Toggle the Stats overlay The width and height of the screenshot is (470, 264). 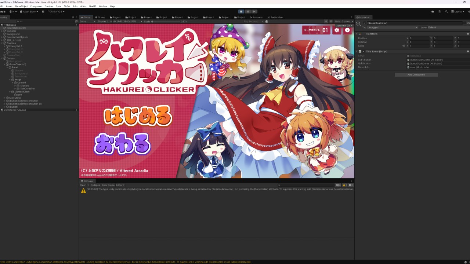point(337,22)
